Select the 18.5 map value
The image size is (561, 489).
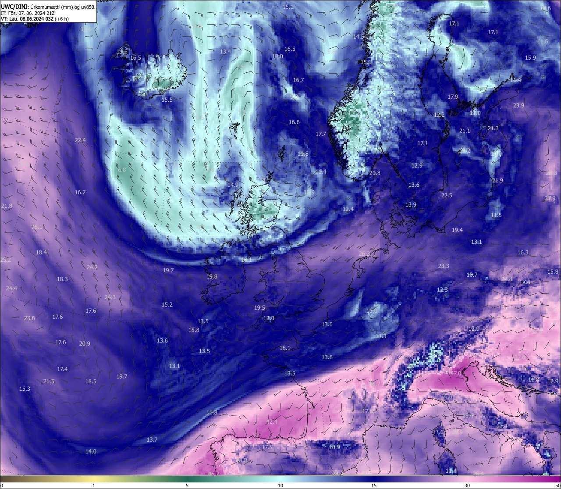(91, 382)
